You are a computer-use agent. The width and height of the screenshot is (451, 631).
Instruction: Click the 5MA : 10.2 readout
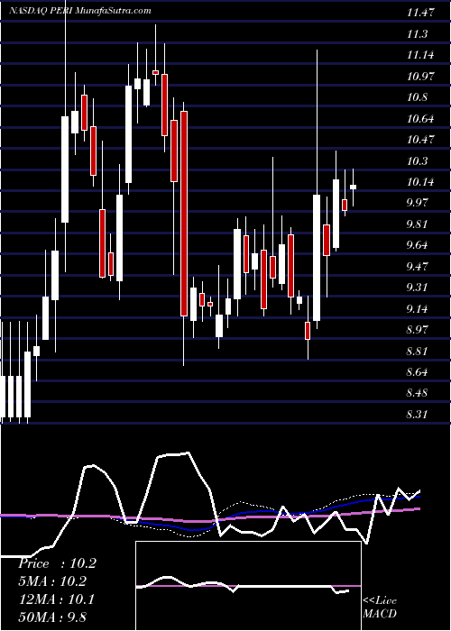pos(52,581)
